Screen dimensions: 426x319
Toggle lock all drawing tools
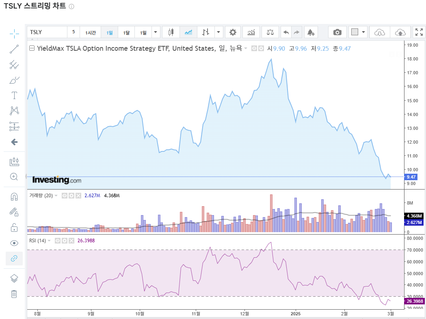tap(14, 228)
